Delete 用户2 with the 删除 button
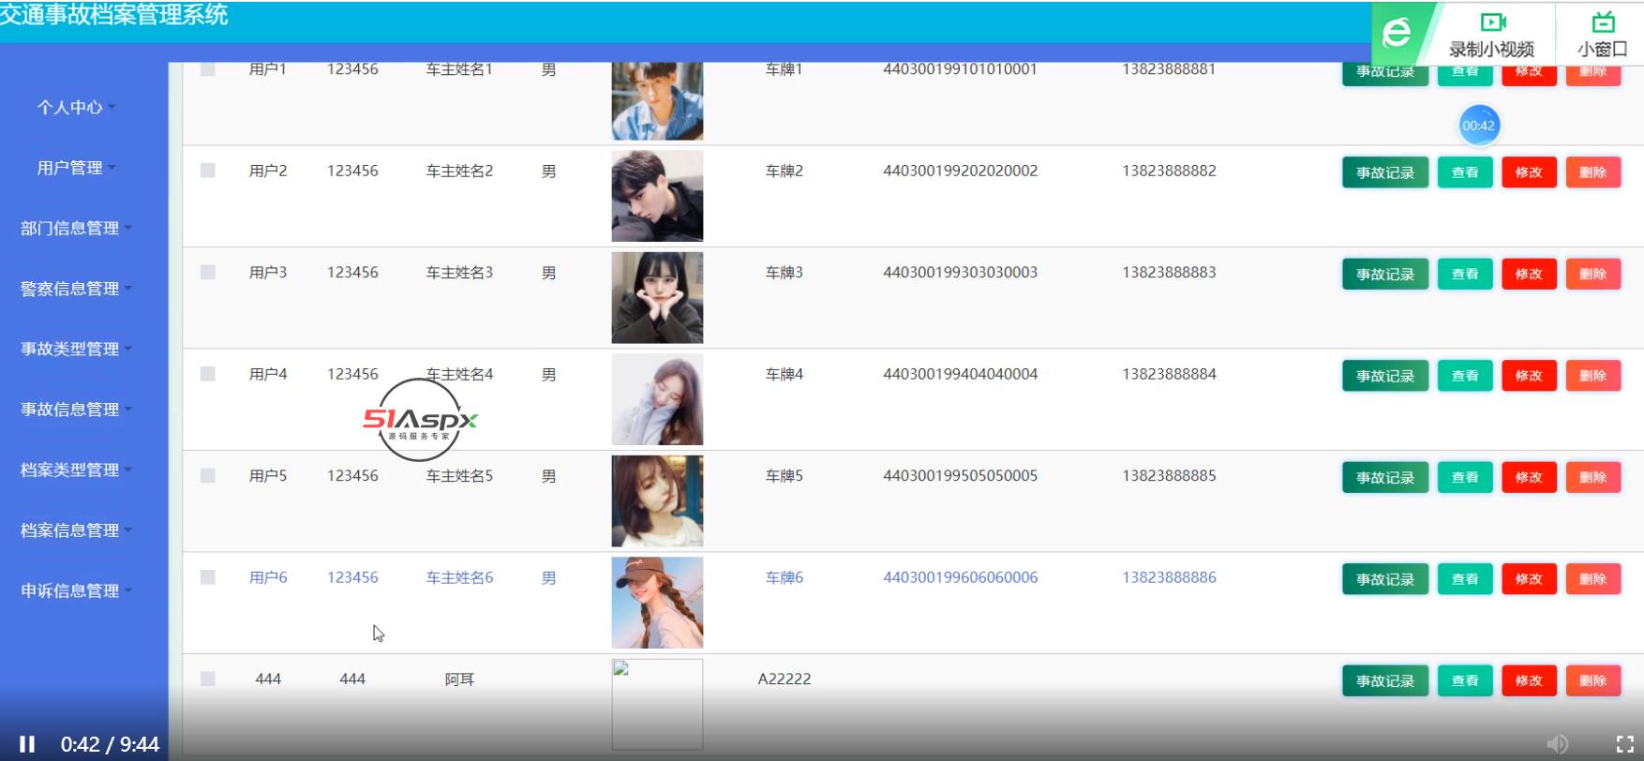 [1593, 172]
